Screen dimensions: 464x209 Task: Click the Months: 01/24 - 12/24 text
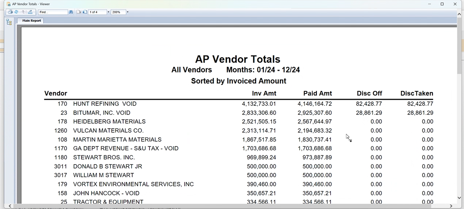coord(263,70)
